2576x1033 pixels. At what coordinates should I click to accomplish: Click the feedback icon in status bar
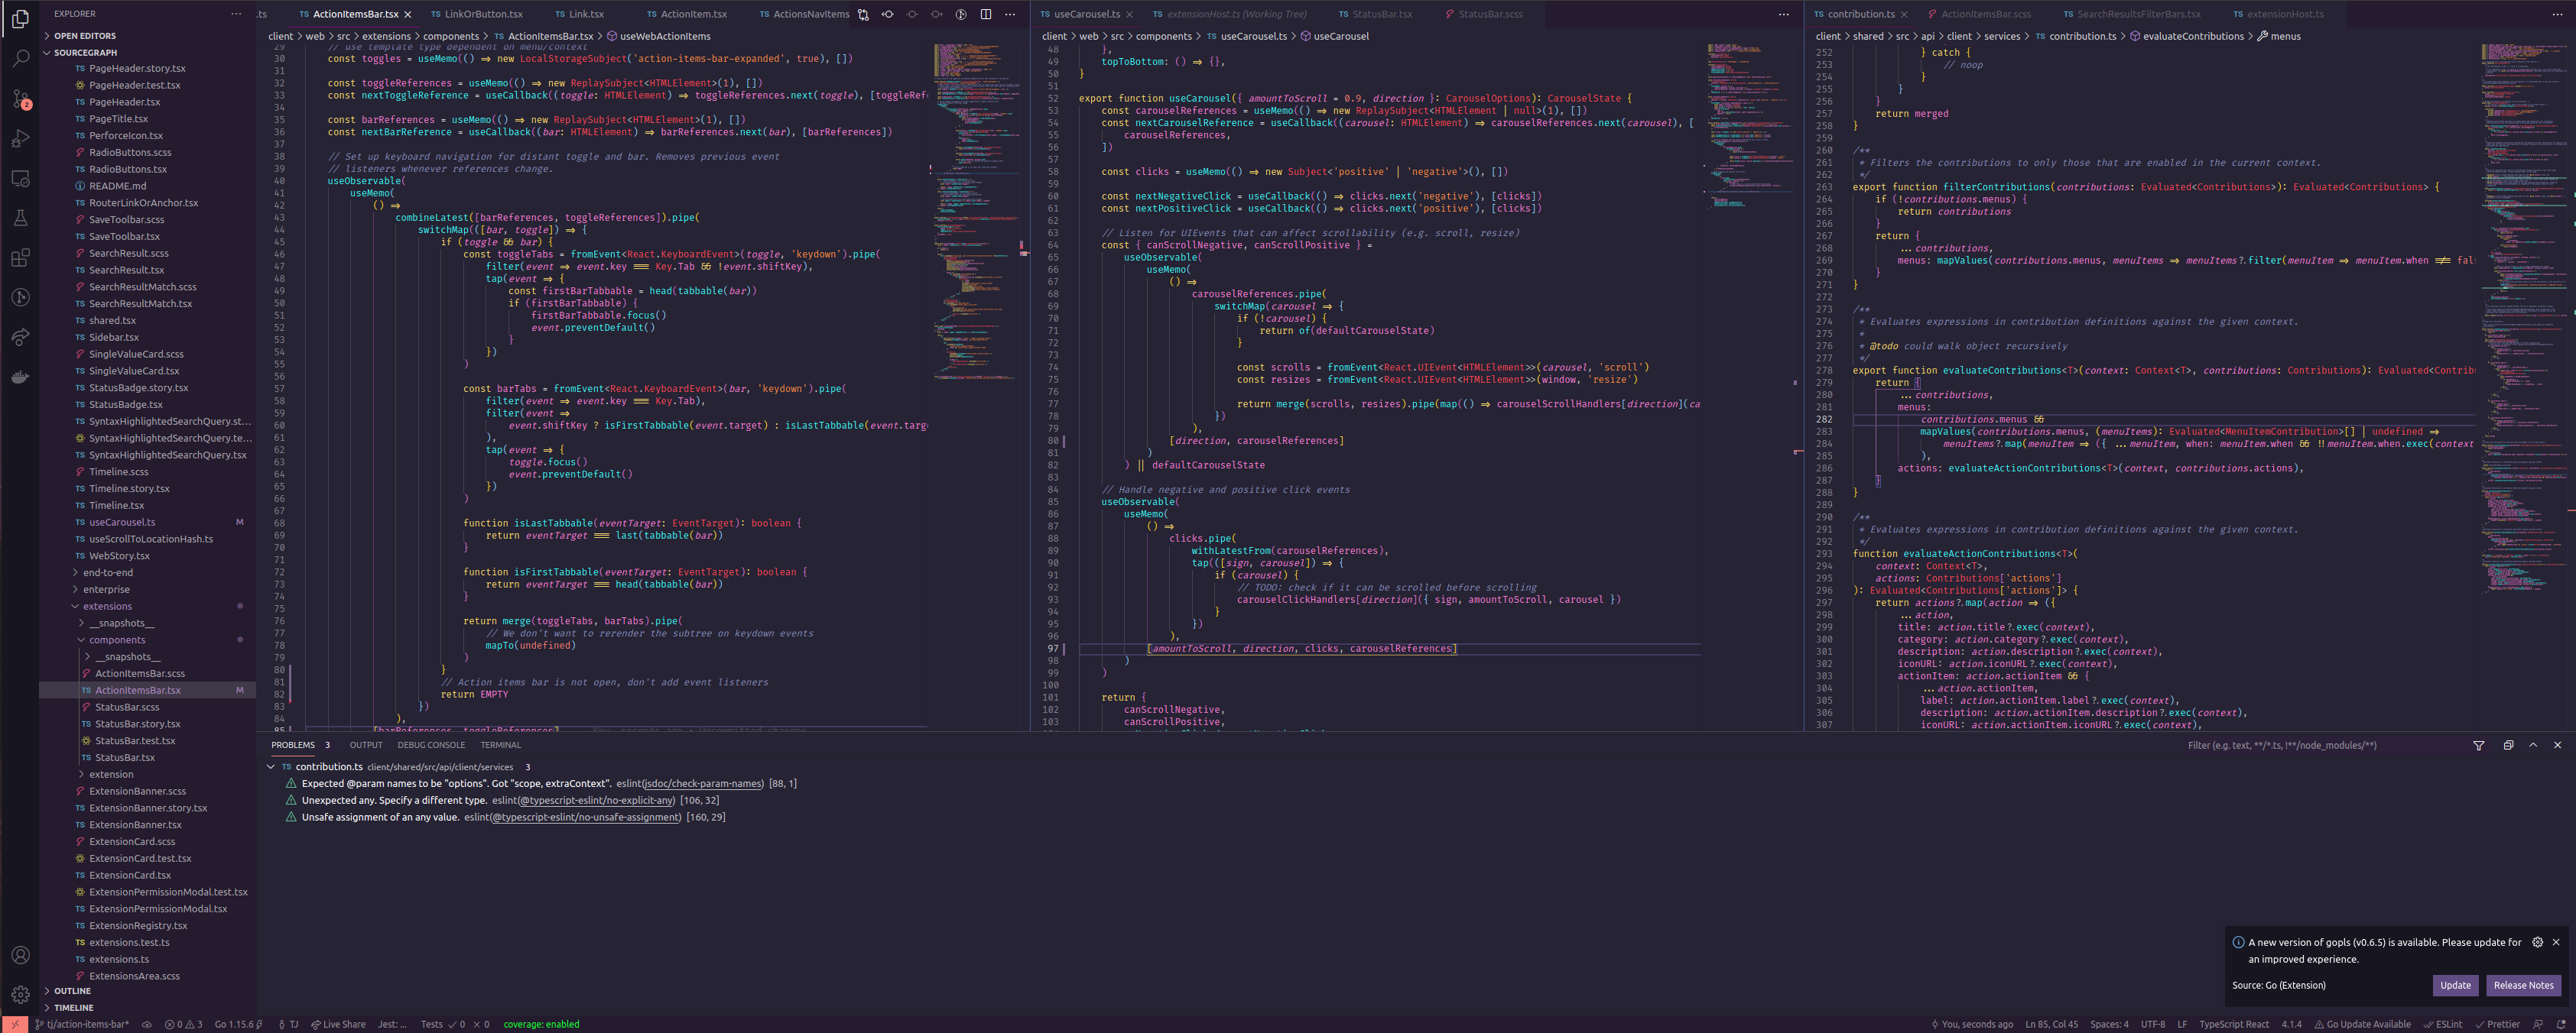tap(2538, 1024)
